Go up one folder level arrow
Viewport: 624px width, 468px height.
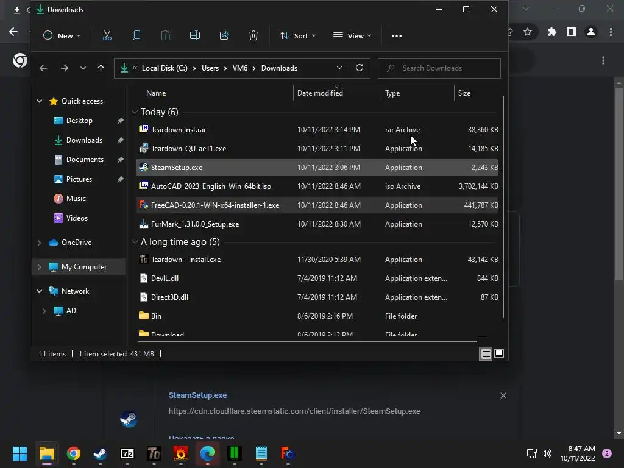101,68
